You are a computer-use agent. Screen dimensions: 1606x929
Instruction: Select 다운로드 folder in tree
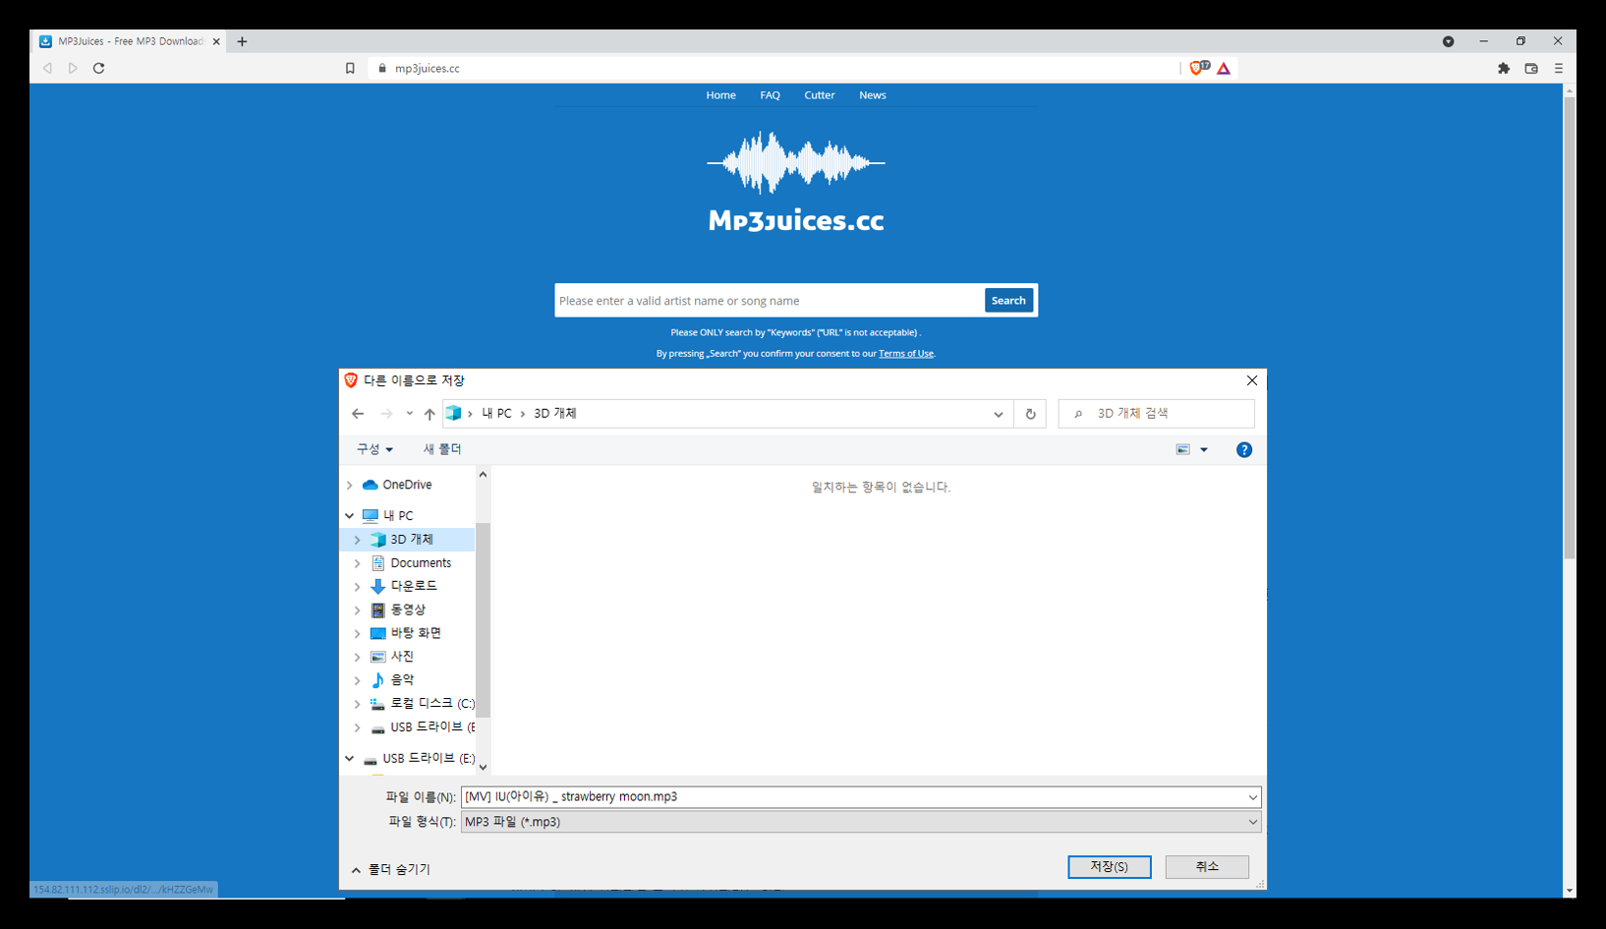click(414, 586)
